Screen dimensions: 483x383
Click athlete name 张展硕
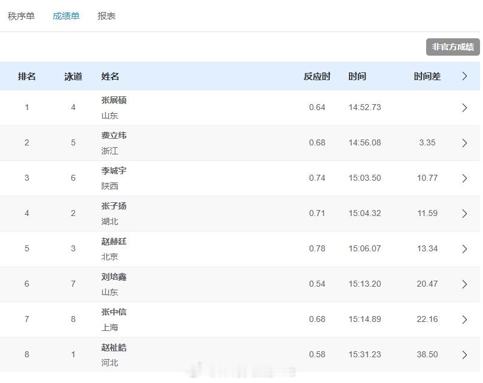[114, 100]
